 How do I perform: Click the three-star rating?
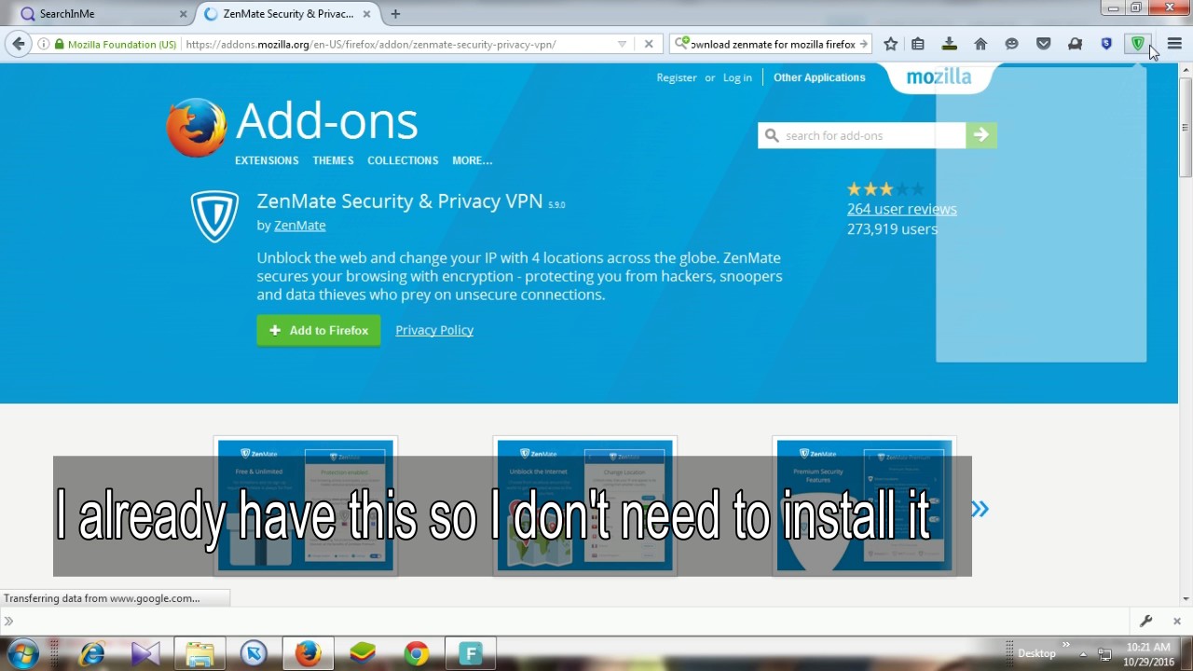pyautogui.click(x=885, y=189)
